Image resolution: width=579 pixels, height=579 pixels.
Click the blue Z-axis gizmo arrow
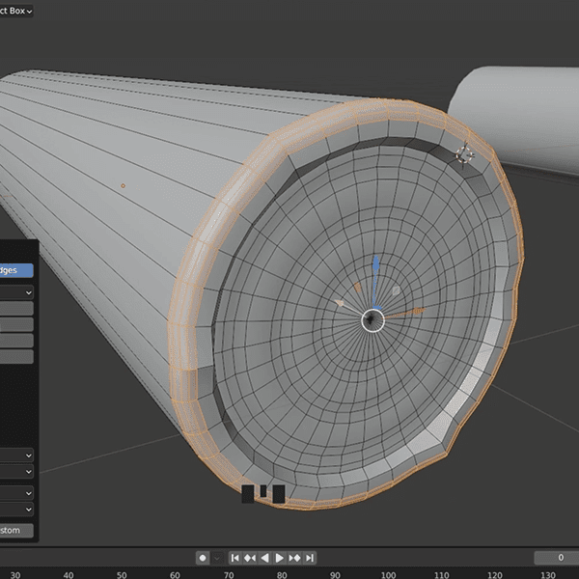tap(376, 266)
